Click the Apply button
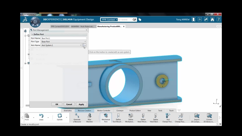The width and height of the screenshot is (242, 136). coord(81,104)
